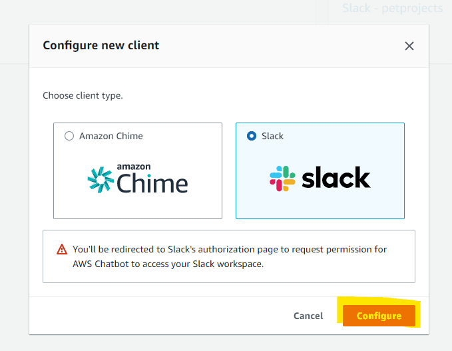Click the Amazon Chime pinwheel logo icon
Screen dimensions: 452x351
tap(101, 178)
